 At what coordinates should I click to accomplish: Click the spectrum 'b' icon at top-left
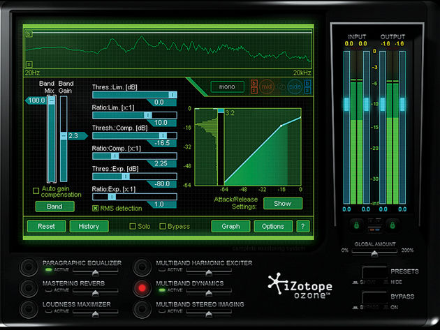point(29,34)
